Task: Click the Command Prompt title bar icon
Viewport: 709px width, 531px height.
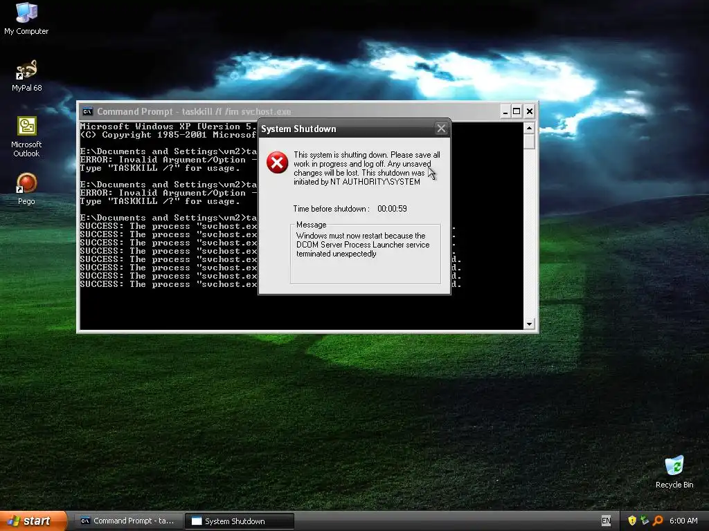Action: click(87, 111)
